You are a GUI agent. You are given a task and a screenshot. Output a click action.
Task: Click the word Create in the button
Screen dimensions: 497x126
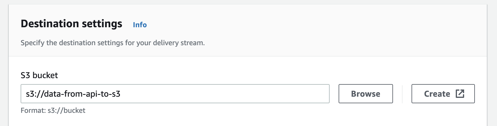coord(437,94)
